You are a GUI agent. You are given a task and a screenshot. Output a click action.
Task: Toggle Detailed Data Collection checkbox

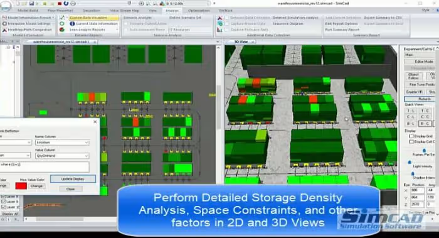pos(227,18)
